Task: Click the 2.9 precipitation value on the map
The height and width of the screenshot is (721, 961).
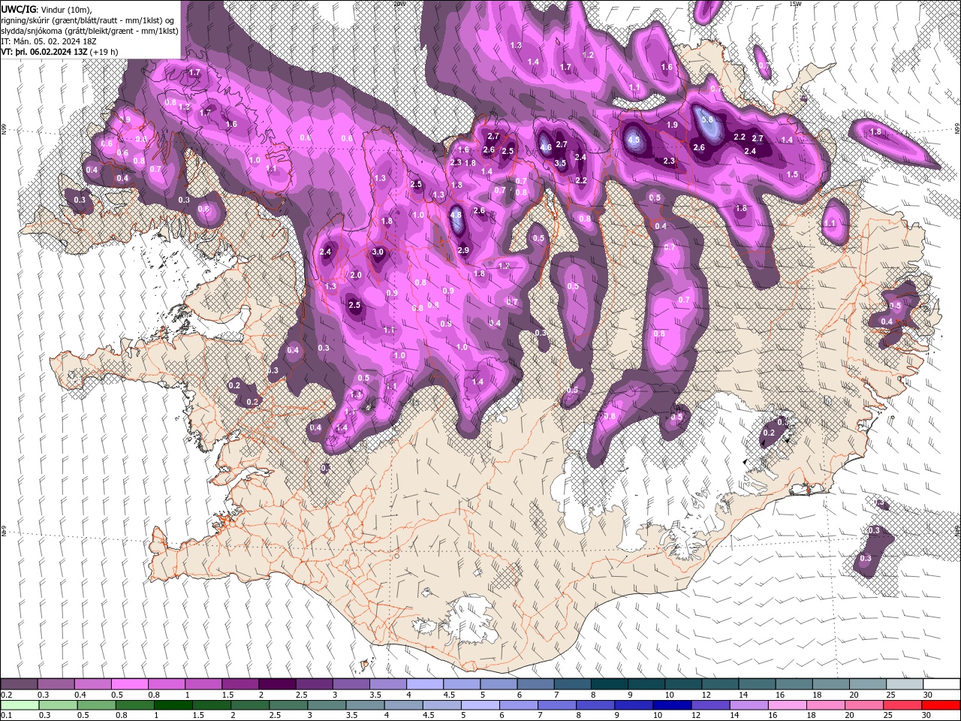Action: (463, 250)
